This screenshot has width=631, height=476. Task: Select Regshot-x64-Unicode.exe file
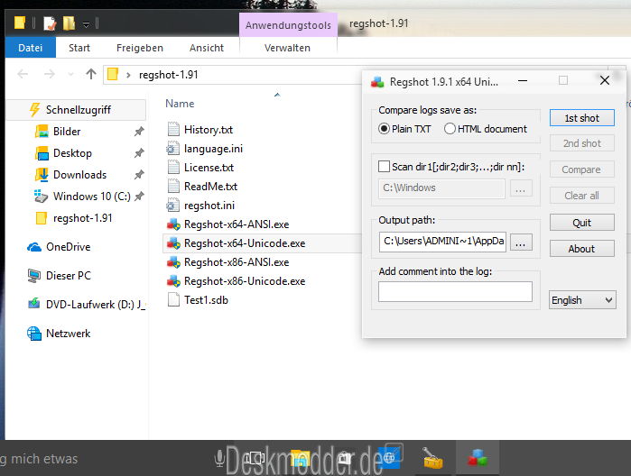coord(245,243)
